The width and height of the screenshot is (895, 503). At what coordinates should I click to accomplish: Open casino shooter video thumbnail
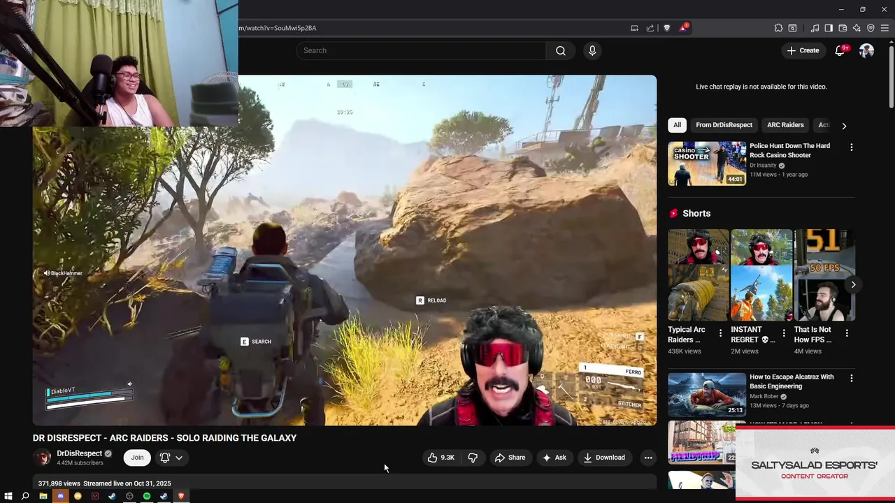point(707,163)
